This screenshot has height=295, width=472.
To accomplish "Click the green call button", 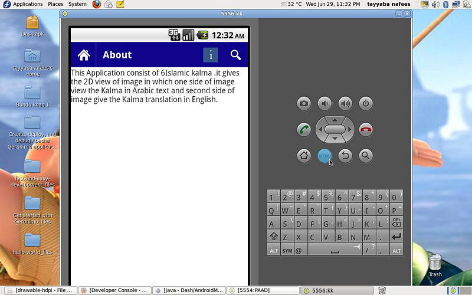I will 304,130.
